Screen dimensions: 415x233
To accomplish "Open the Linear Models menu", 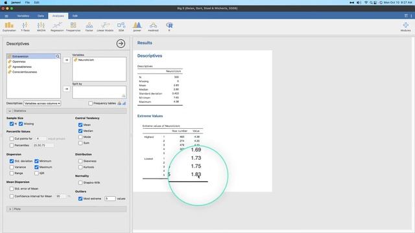I will pos(105,27).
